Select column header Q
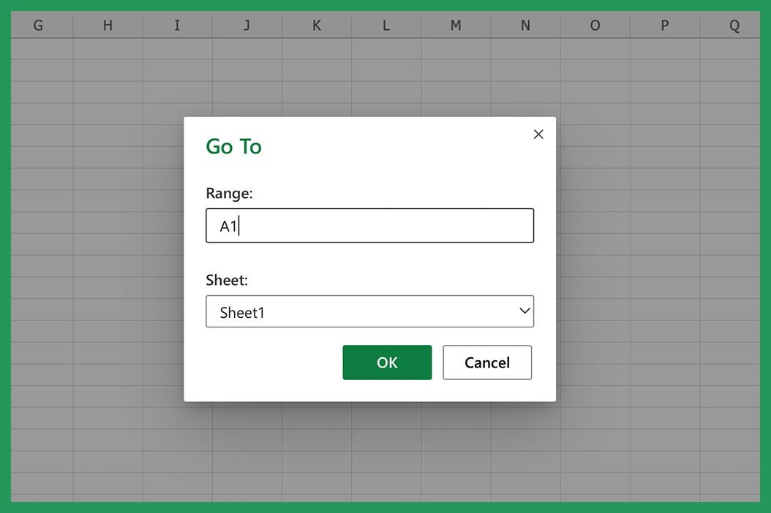This screenshot has width=771, height=513. point(733,25)
